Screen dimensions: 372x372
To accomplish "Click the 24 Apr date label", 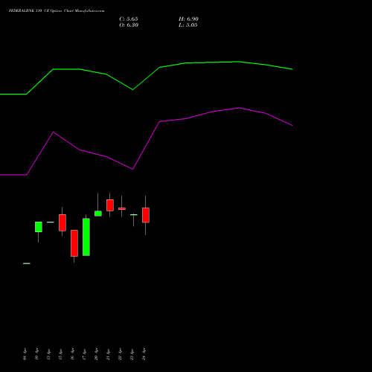I will 144,354.
